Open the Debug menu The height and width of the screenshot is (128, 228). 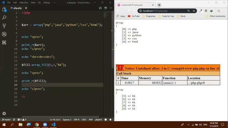click(x=47, y=2)
